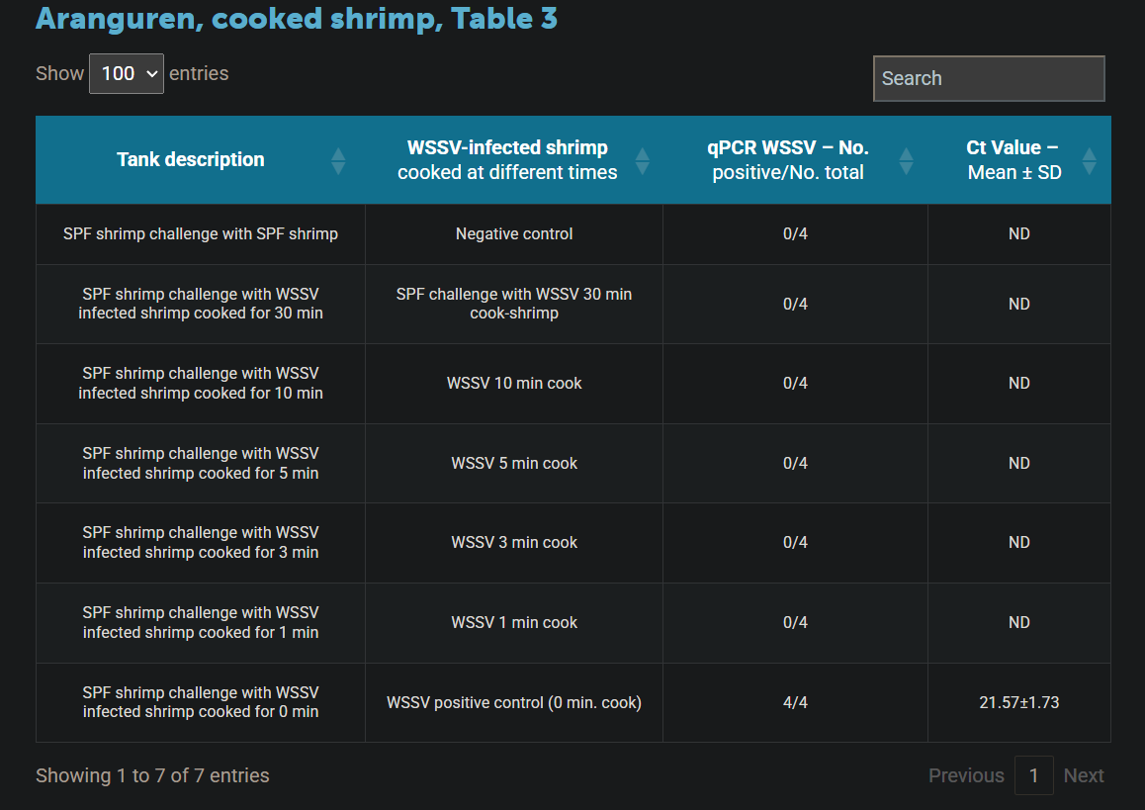Screen dimensions: 1145x810
Task: Click the 21.57±1.73 Ct value cell
Action: tap(1018, 702)
